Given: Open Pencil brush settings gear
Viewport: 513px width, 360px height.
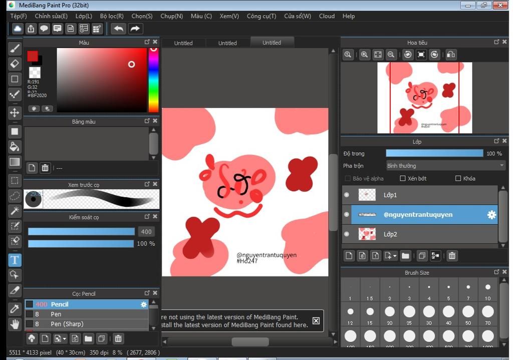Looking at the screenshot, I should pos(144,304).
